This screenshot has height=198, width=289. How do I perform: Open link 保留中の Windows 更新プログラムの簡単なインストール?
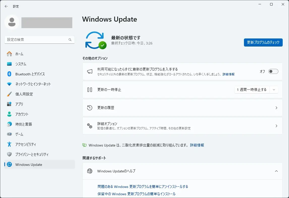point(137,194)
